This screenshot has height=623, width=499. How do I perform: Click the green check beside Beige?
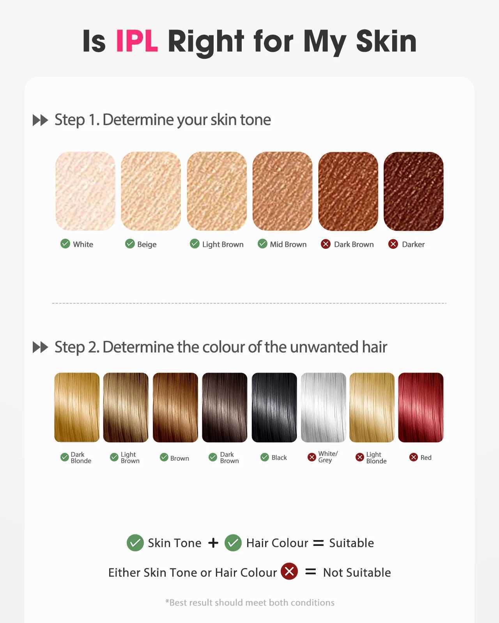(x=130, y=244)
